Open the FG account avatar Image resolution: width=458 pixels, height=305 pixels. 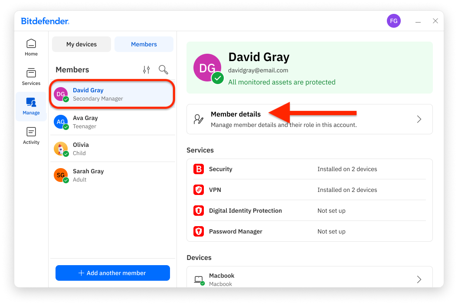point(393,21)
